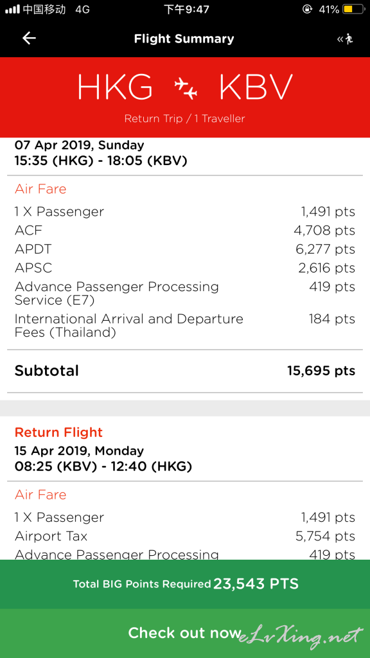Screen dimensions: 370x658
Task: Tap the walking-person exit icon top right
Action: (345, 39)
